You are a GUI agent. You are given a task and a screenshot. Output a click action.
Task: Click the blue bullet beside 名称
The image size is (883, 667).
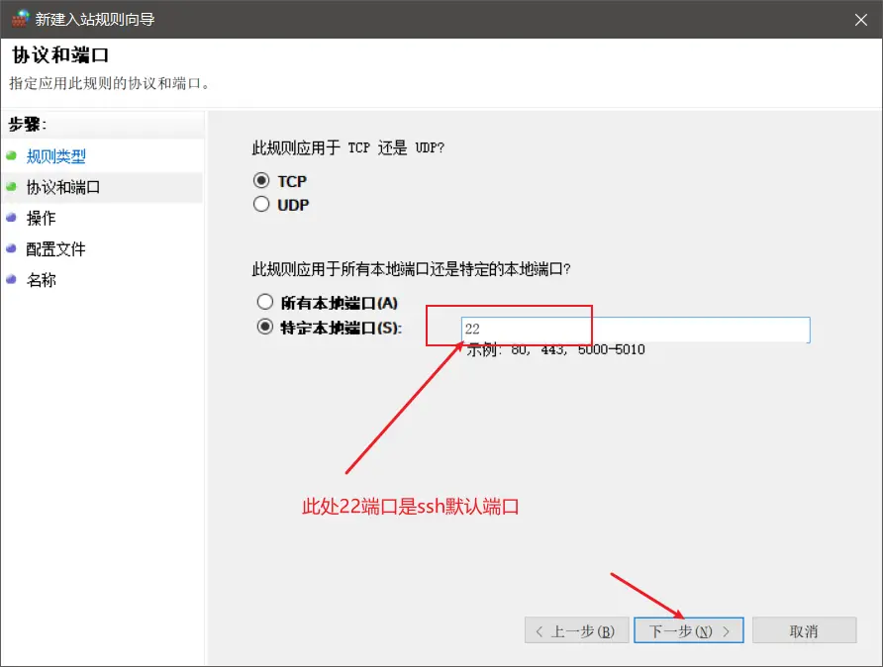point(11,279)
